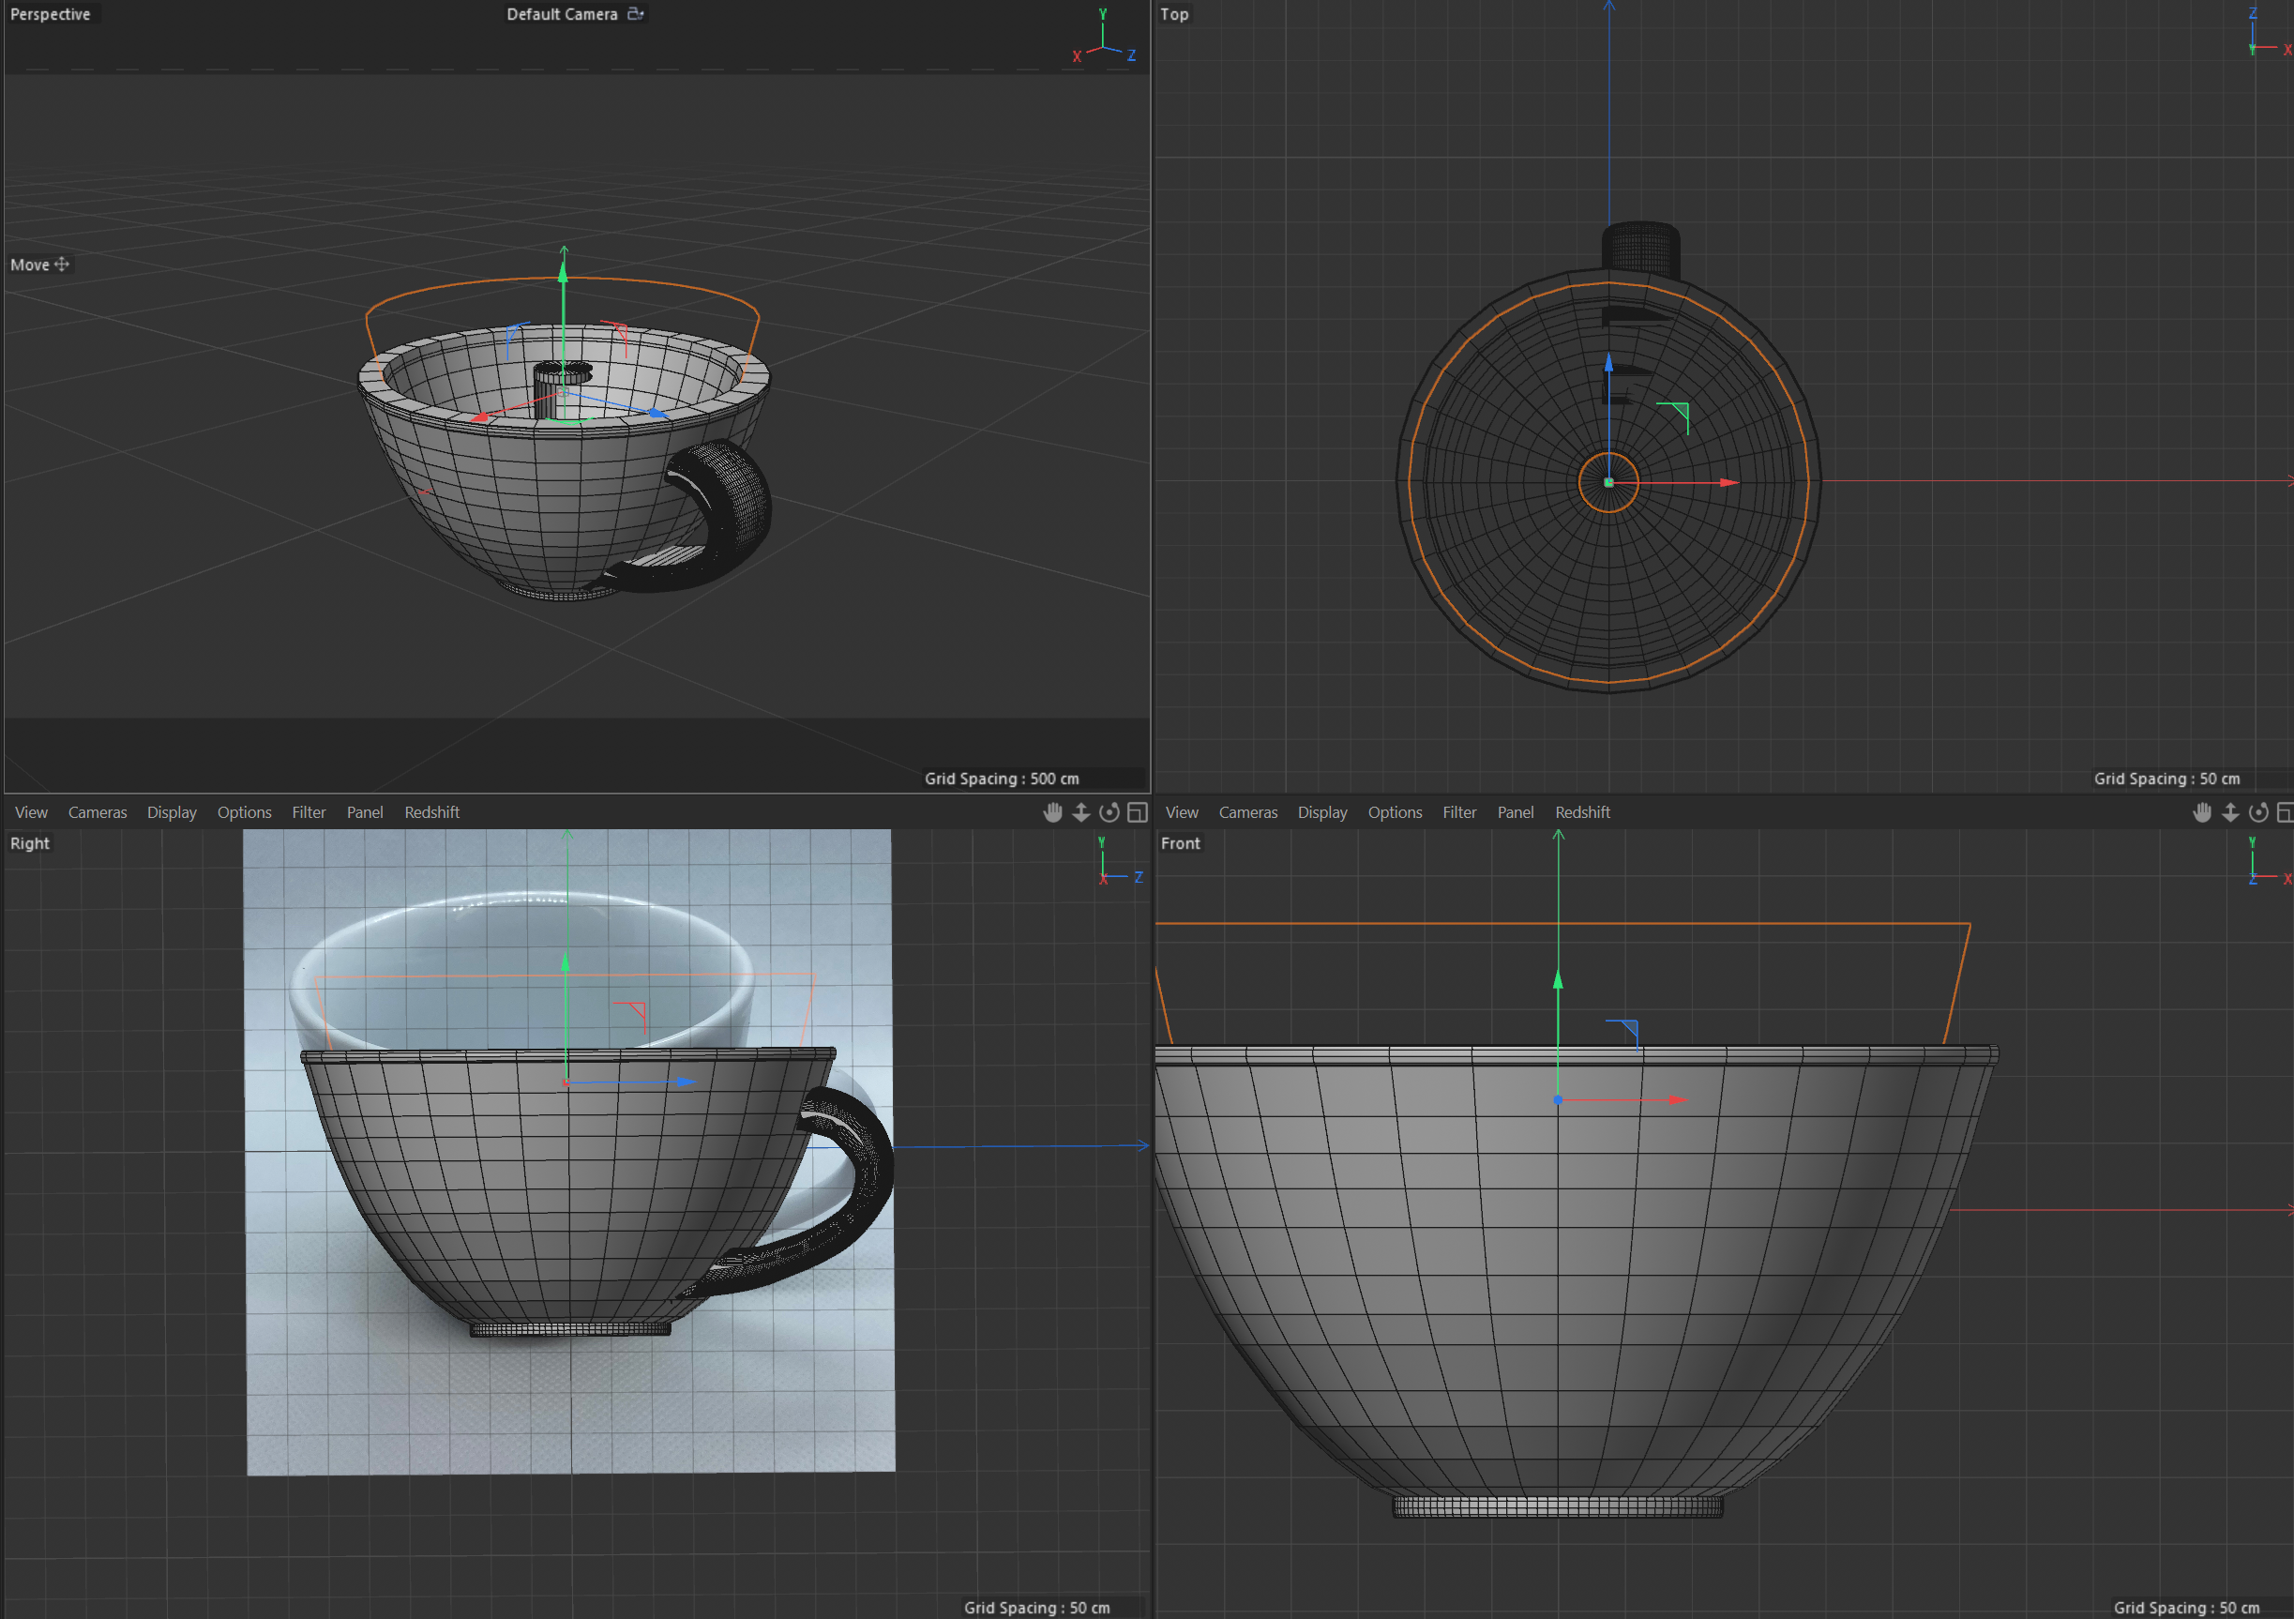Image resolution: width=2294 pixels, height=1619 pixels.
Task: Open the Filter menu in the Front viewport
Action: [1458, 812]
